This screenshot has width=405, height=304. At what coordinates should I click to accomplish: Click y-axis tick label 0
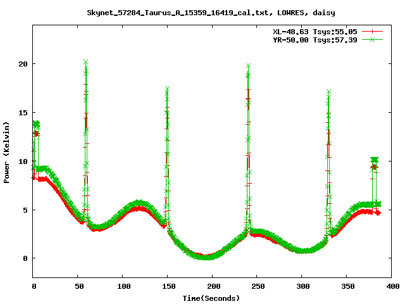click(x=25, y=258)
